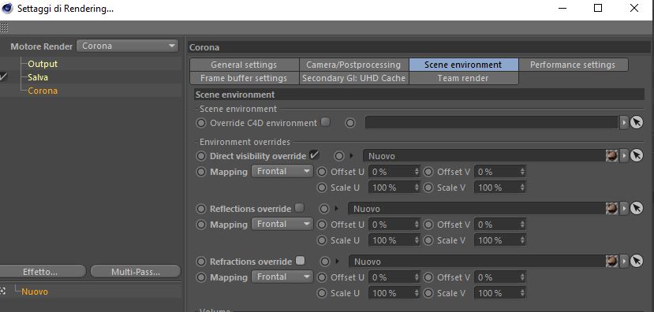
Task: Click the animation dot left of Reflections override
Action: (x=201, y=209)
